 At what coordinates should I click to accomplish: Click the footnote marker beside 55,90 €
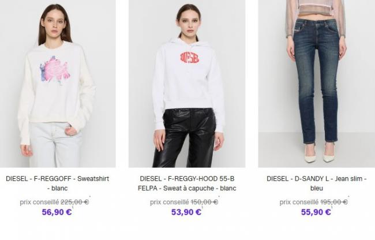click(x=332, y=208)
